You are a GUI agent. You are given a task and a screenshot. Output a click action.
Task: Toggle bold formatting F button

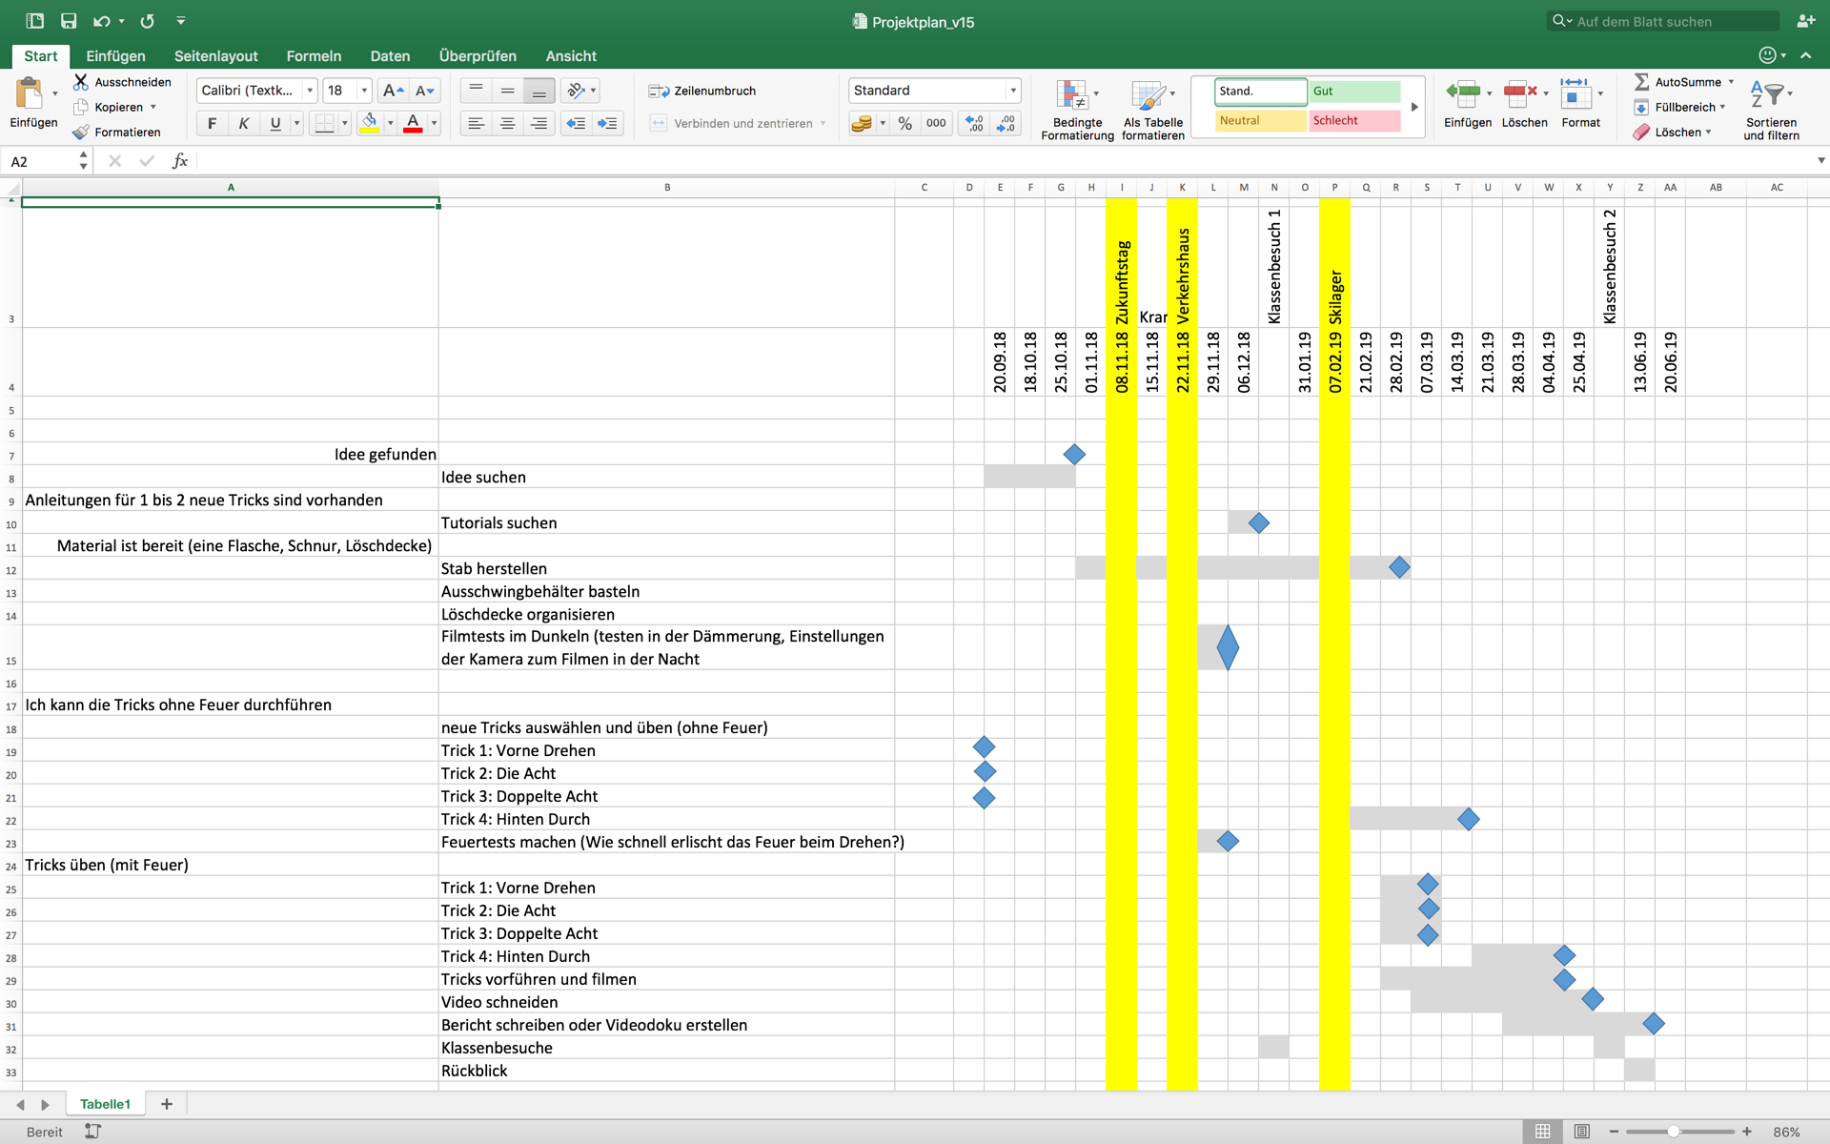pos(212,123)
